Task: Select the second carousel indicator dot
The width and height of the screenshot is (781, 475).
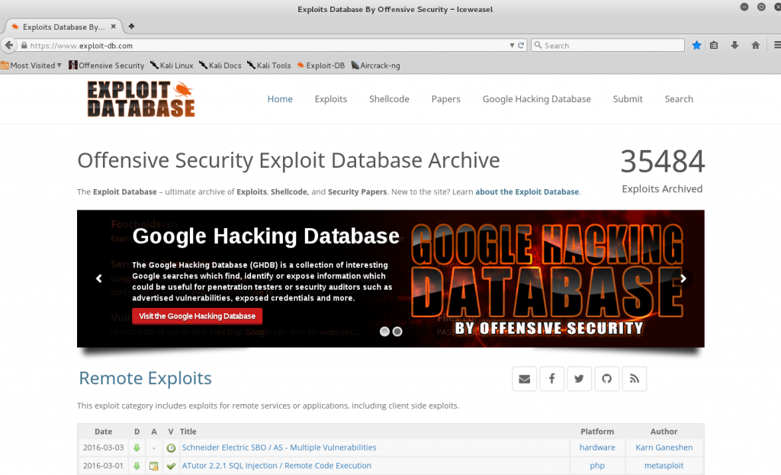Action: [x=397, y=332]
